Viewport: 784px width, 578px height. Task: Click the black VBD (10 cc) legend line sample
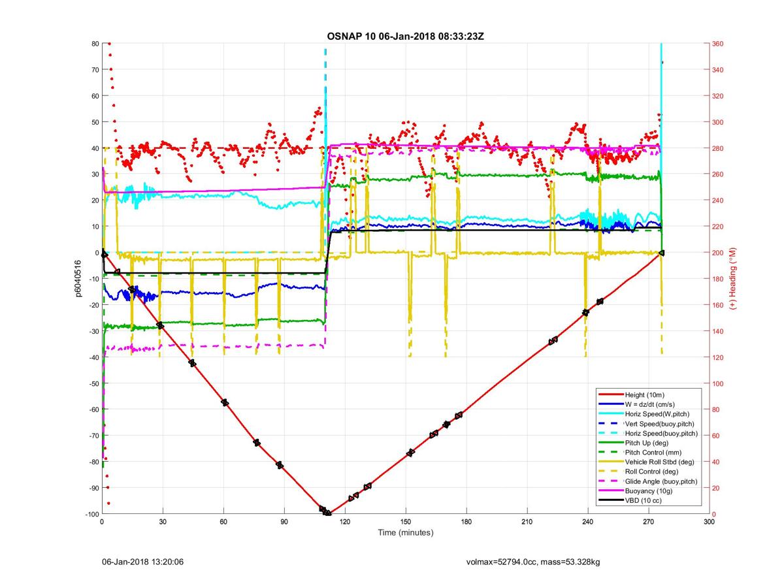point(610,500)
